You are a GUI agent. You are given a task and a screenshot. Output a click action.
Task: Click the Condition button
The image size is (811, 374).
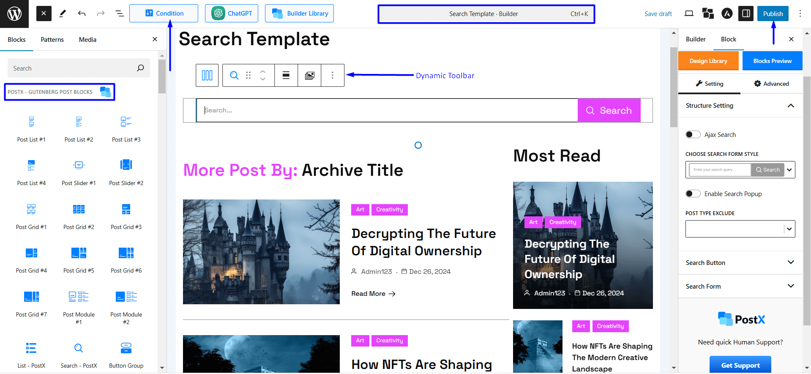click(164, 13)
